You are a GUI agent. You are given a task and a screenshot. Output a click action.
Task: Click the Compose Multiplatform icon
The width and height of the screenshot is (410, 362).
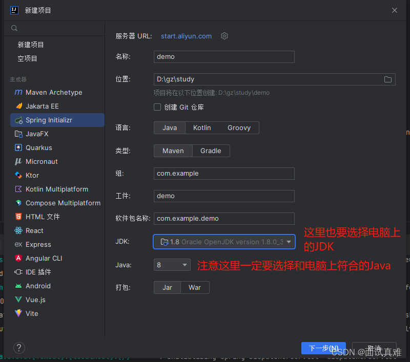(x=18, y=203)
